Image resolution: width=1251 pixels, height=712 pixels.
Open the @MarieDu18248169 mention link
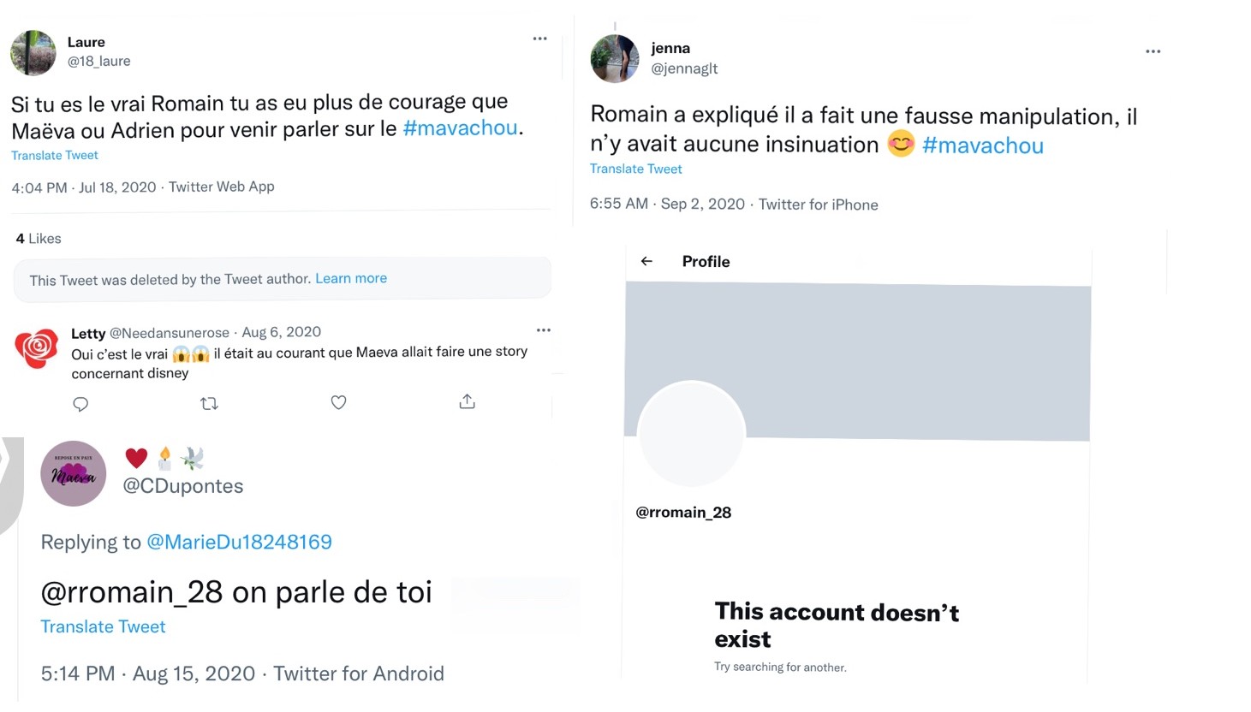click(239, 542)
